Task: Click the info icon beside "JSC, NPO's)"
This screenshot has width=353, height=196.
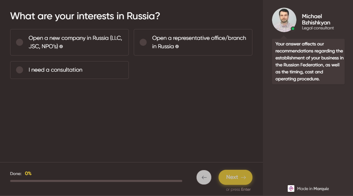Action: [x=61, y=46]
